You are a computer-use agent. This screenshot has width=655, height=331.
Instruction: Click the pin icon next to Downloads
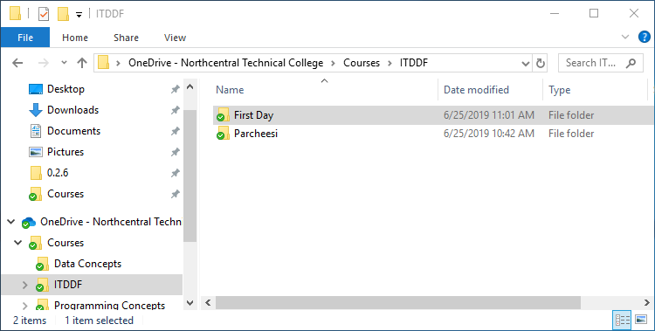(x=176, y=110)
